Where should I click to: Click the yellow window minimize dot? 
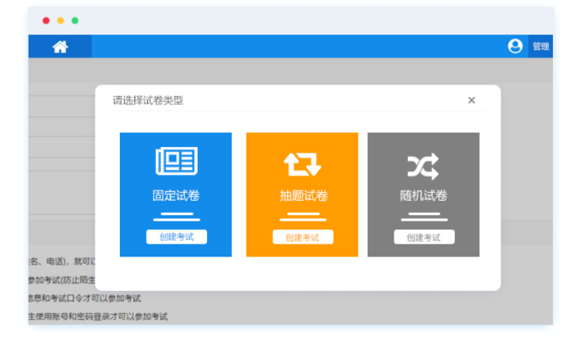click(x=60, y=21)
